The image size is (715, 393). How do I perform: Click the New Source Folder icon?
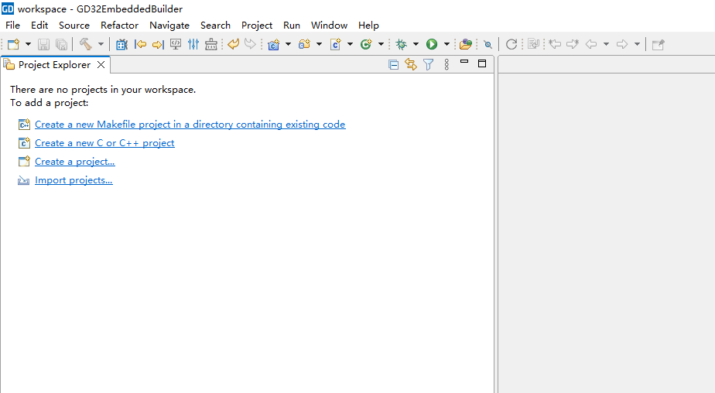click(304, 44)
